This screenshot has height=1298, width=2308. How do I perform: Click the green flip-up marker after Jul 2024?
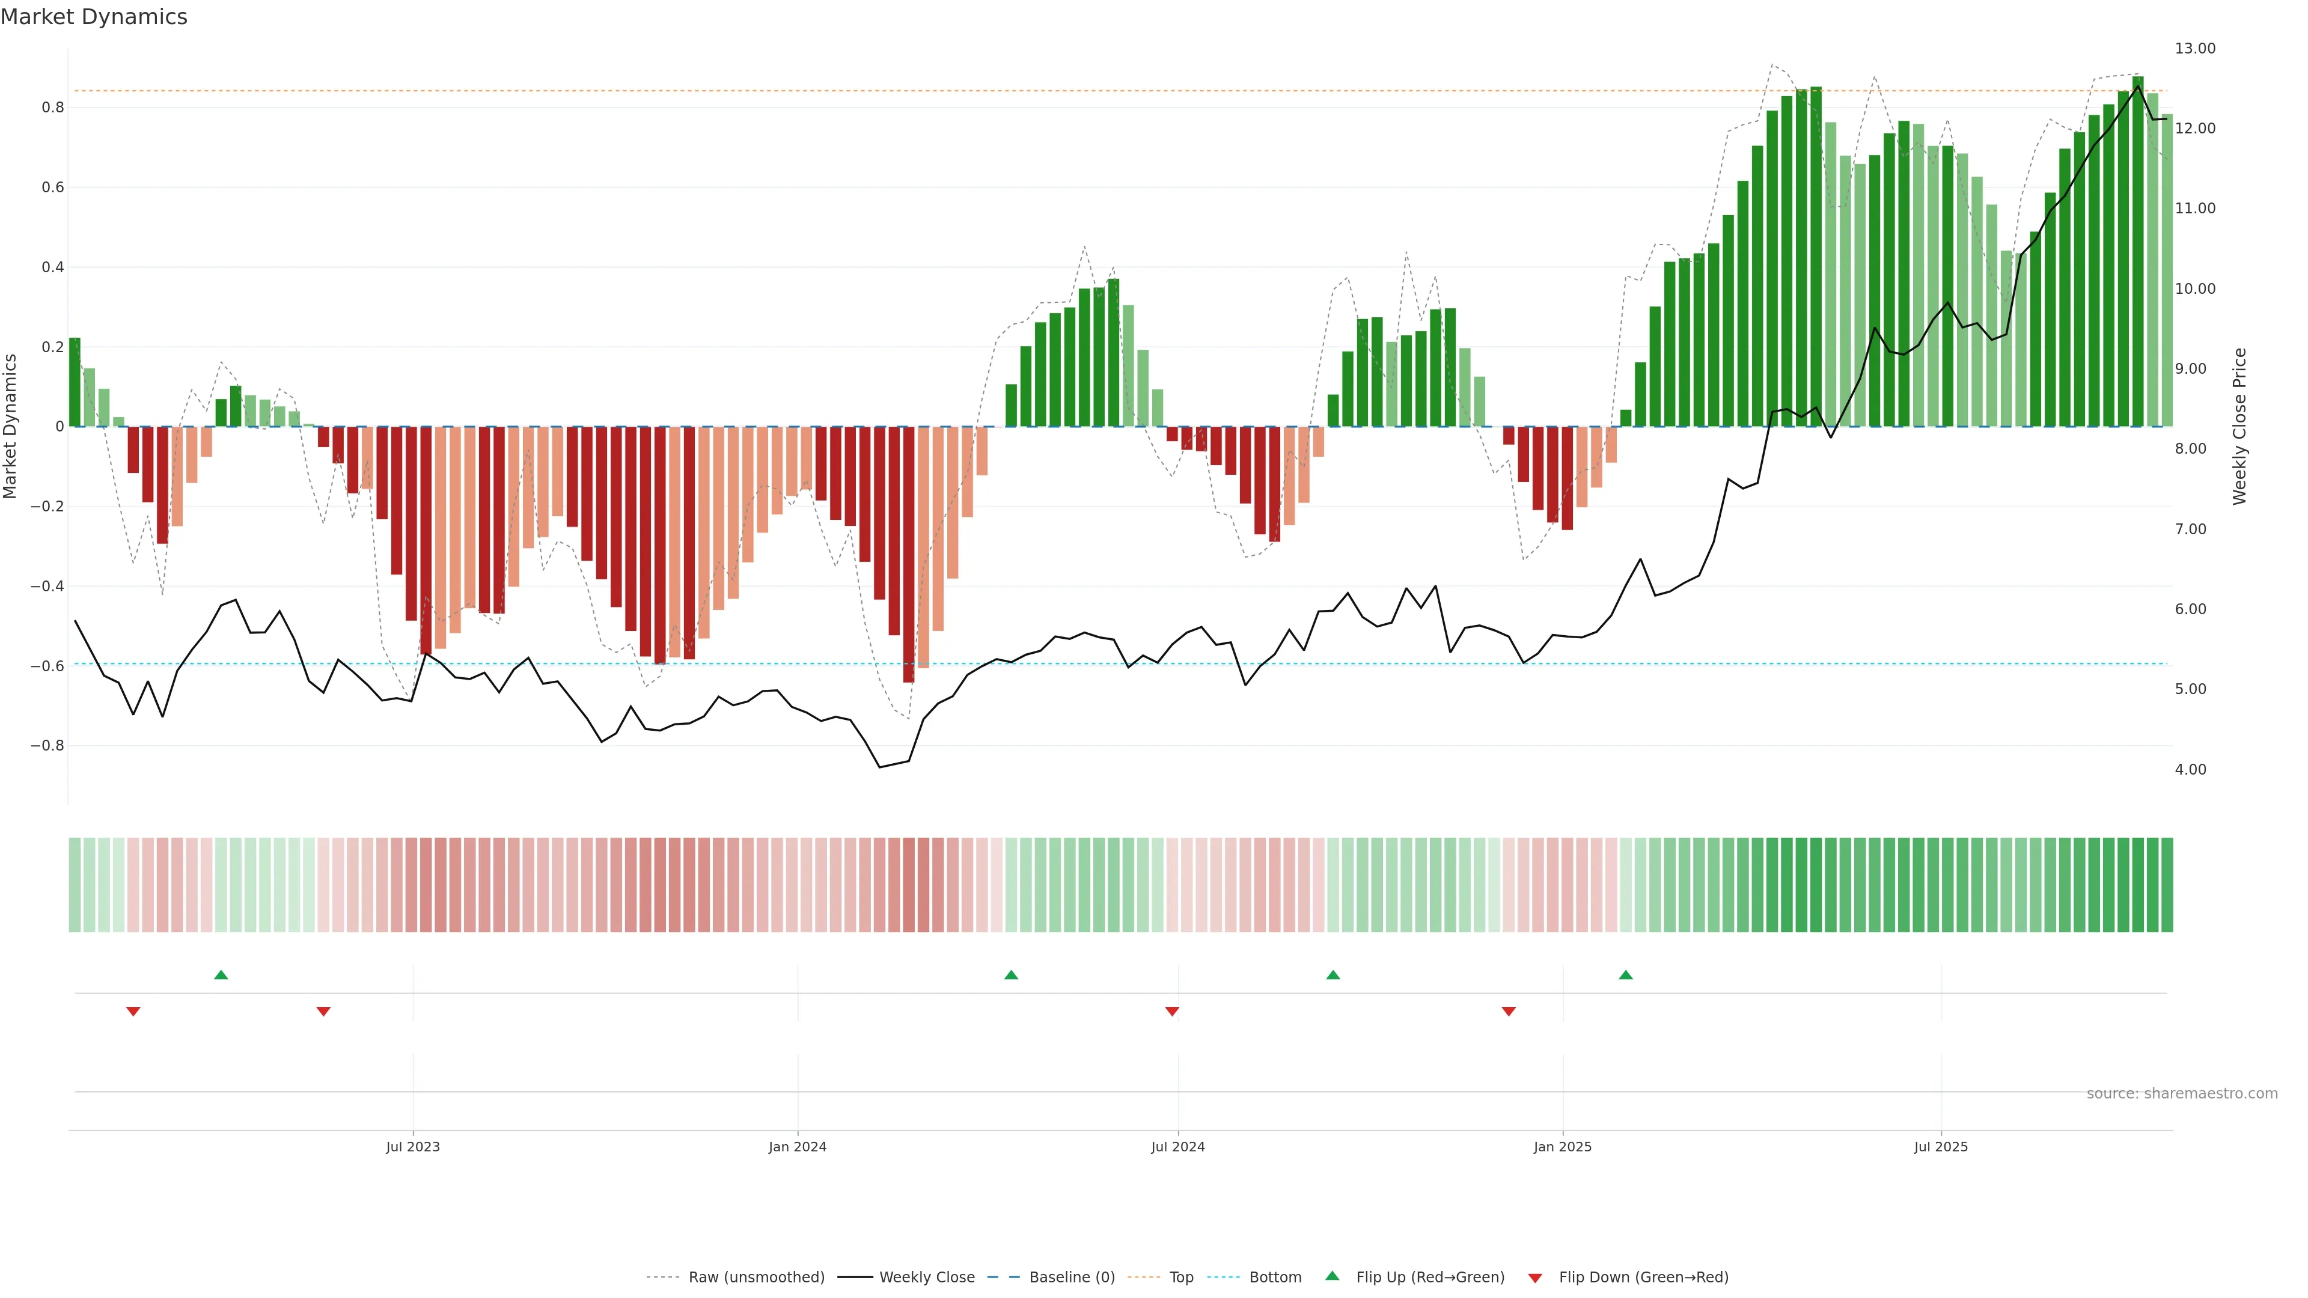coord(1333,975)
